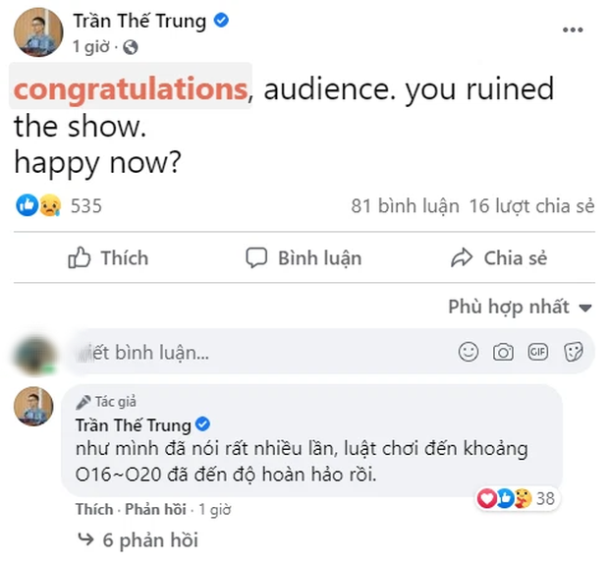Click the emoji icon in comment box
Image resolution: width=609 pixels, height=563 pixels.
[470, 351]
